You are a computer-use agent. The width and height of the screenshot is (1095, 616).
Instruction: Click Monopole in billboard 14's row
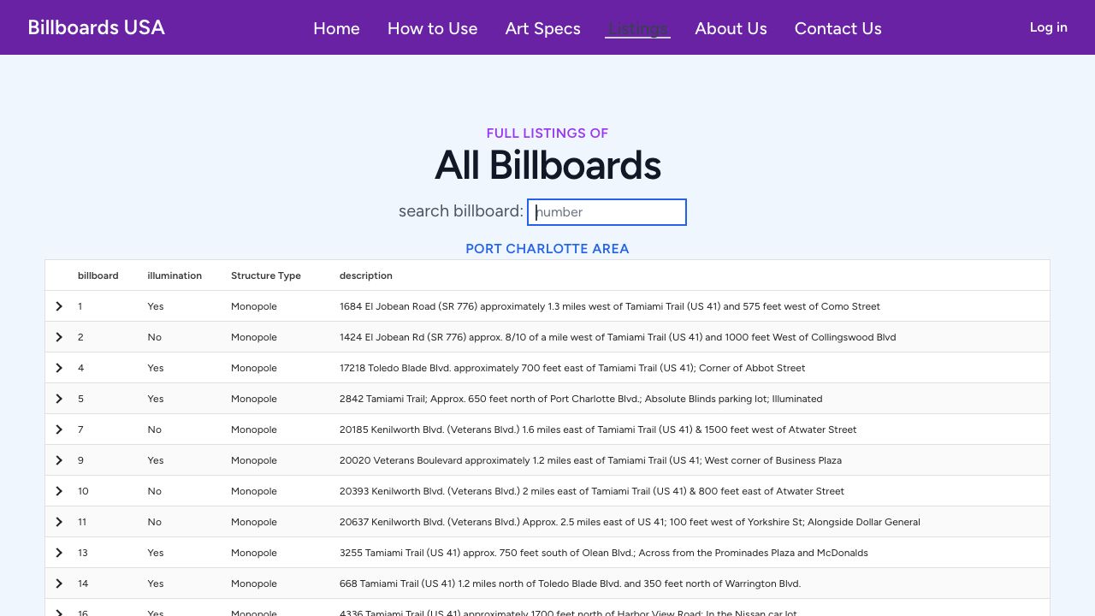254,583
